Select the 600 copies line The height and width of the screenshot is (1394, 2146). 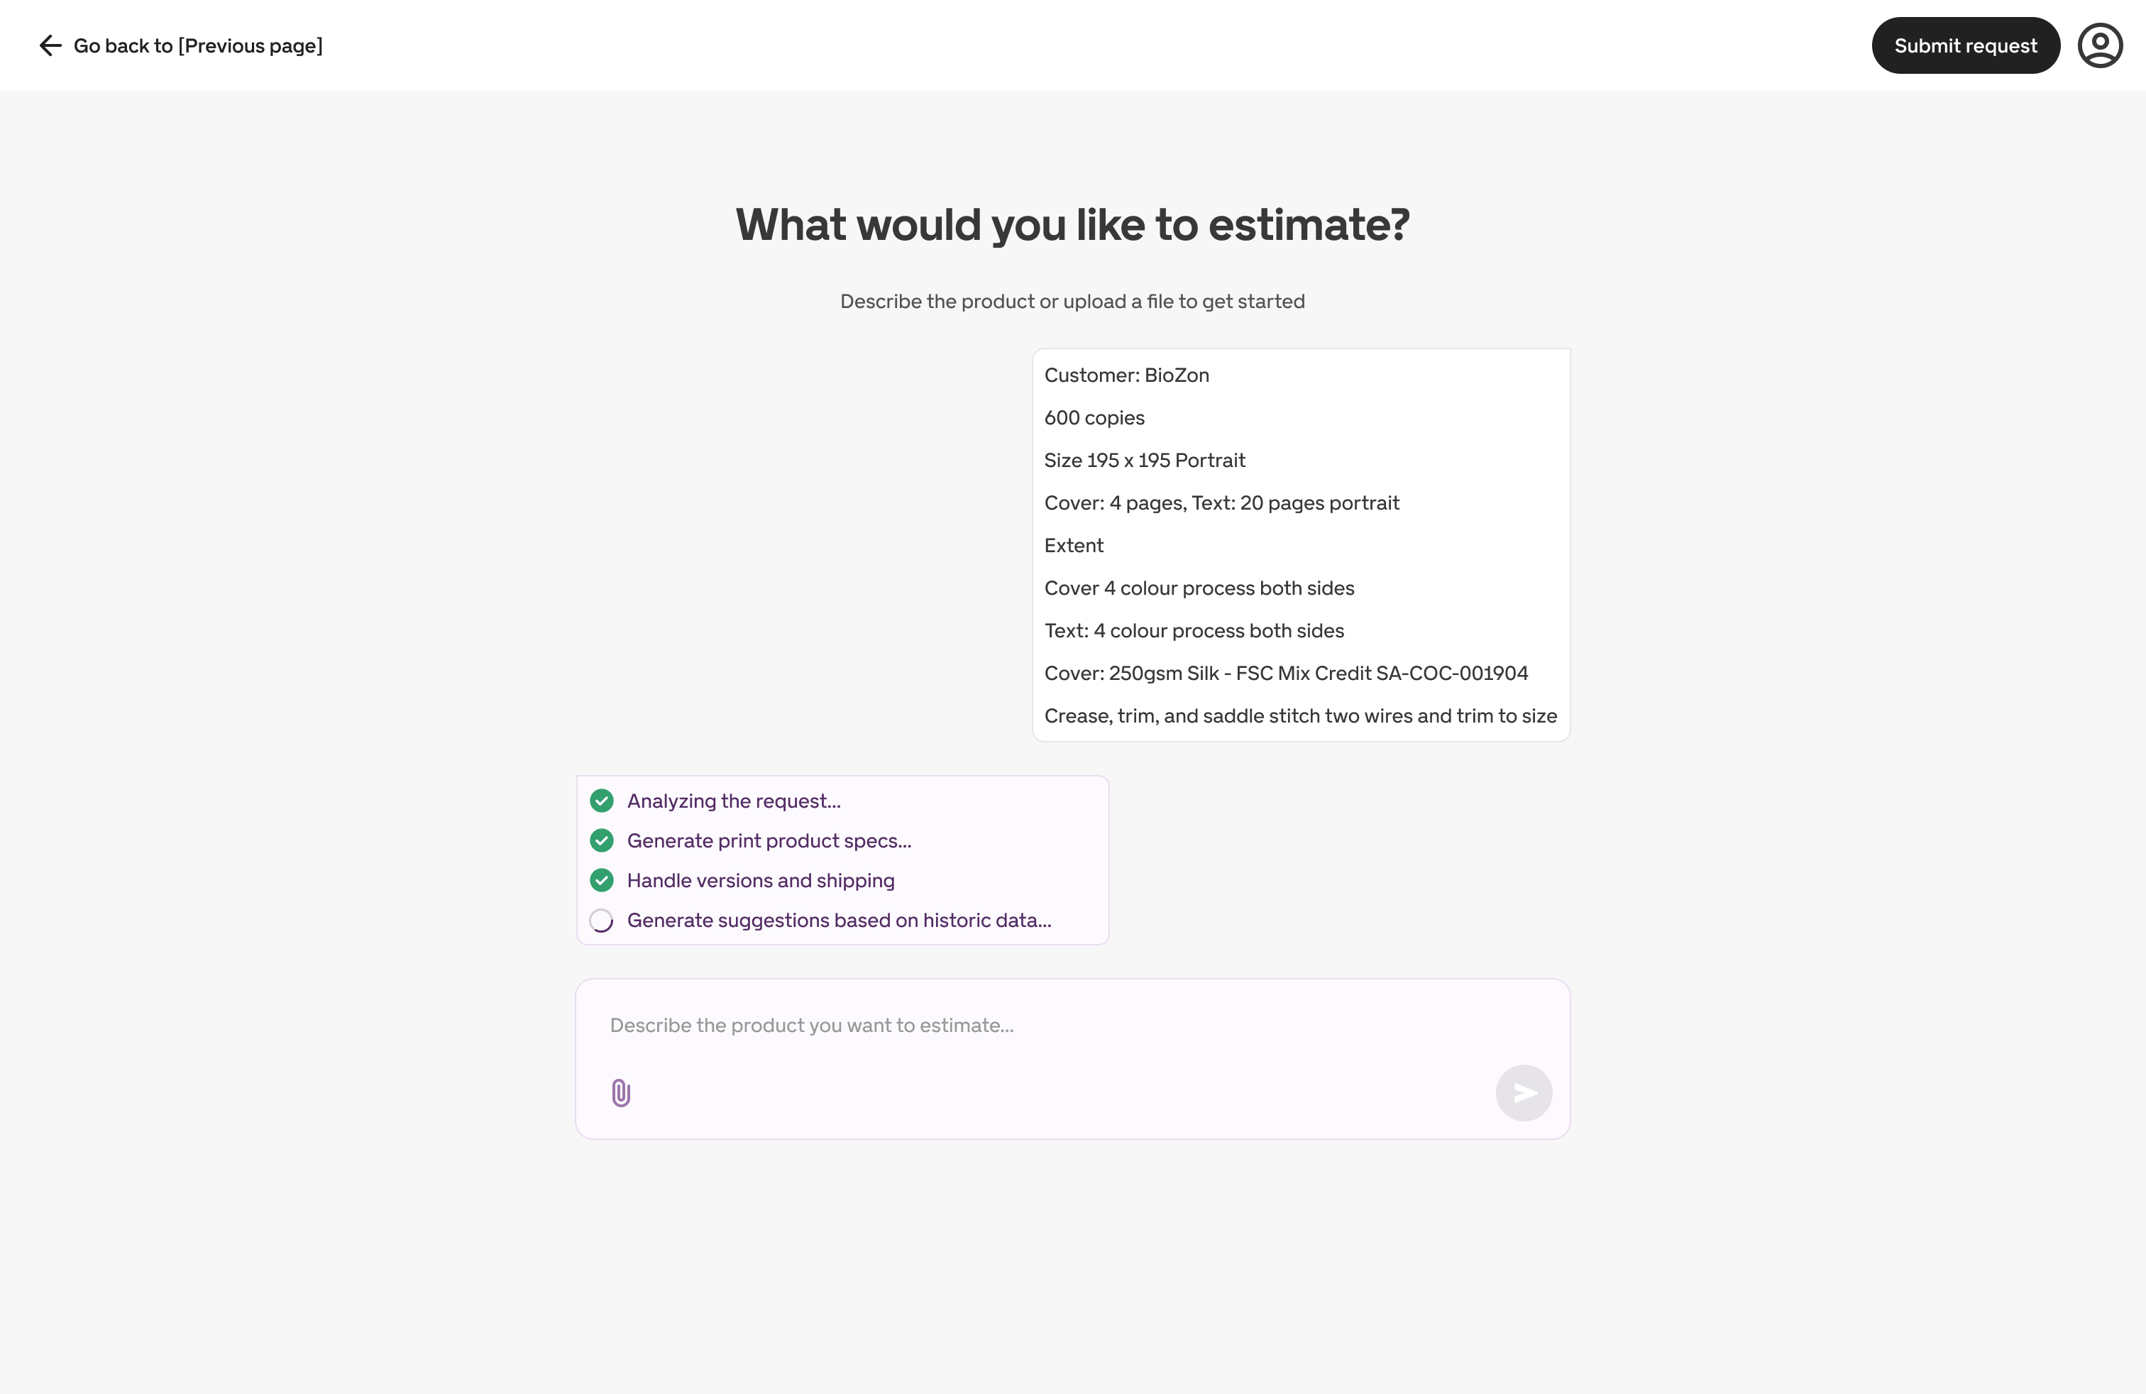click(1094, 417)
